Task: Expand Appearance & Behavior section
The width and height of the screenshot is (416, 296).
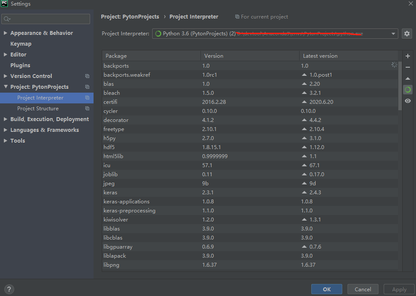Action: (5, 33)
